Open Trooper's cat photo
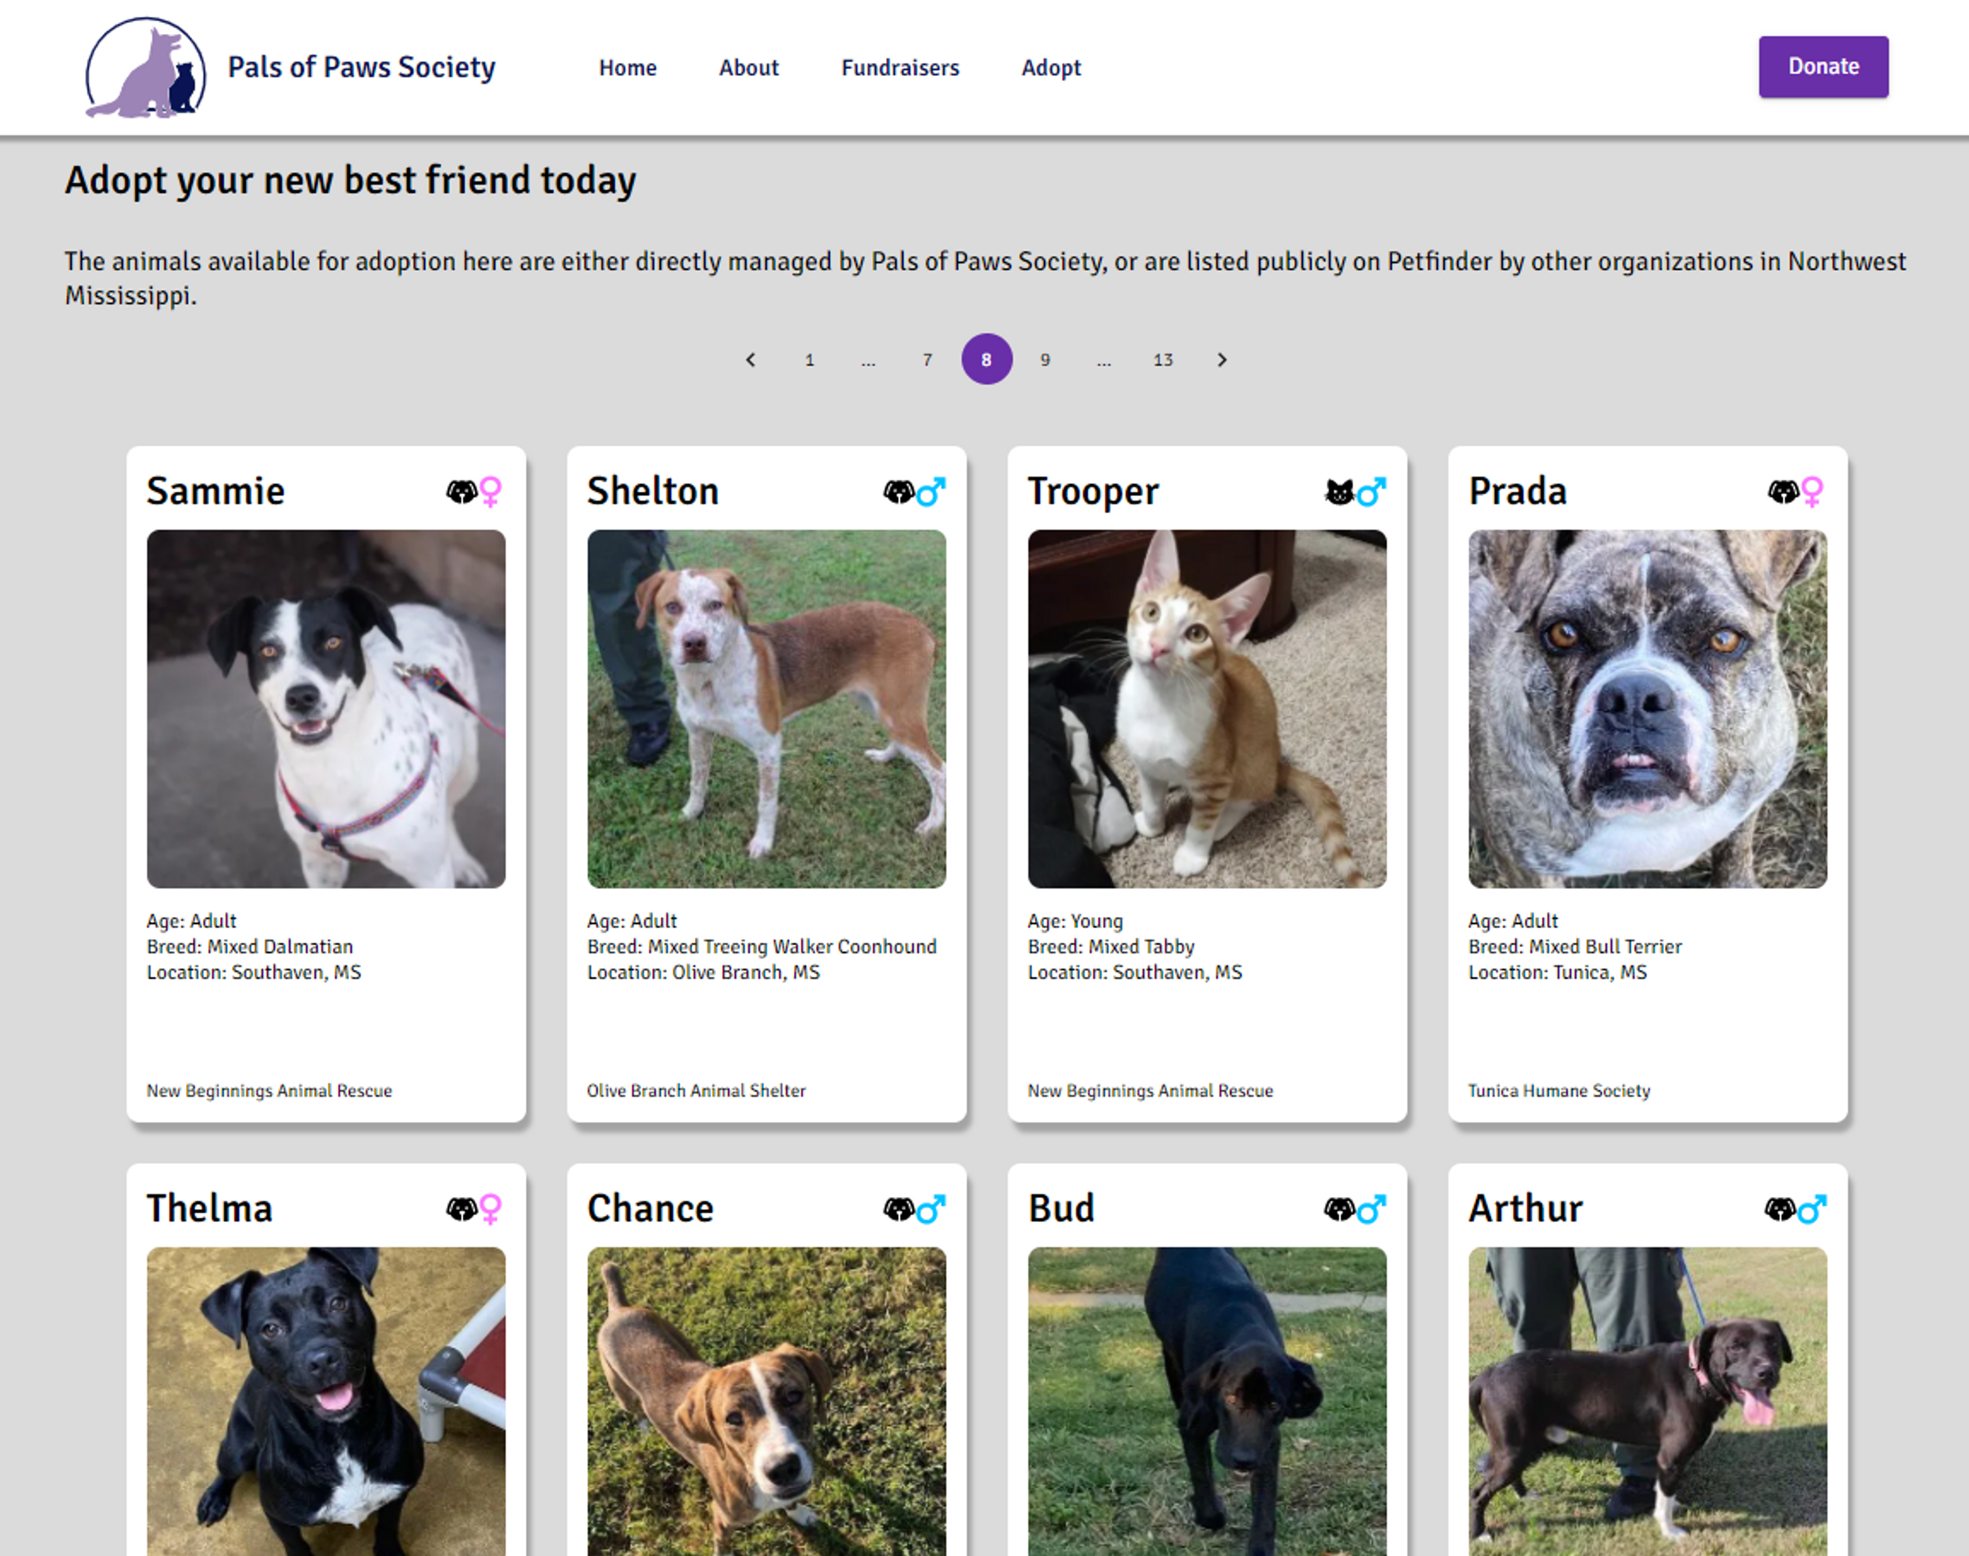Image resolution: width=1969 pixels, height=1556 pixels. click(x=1207, y=709)
